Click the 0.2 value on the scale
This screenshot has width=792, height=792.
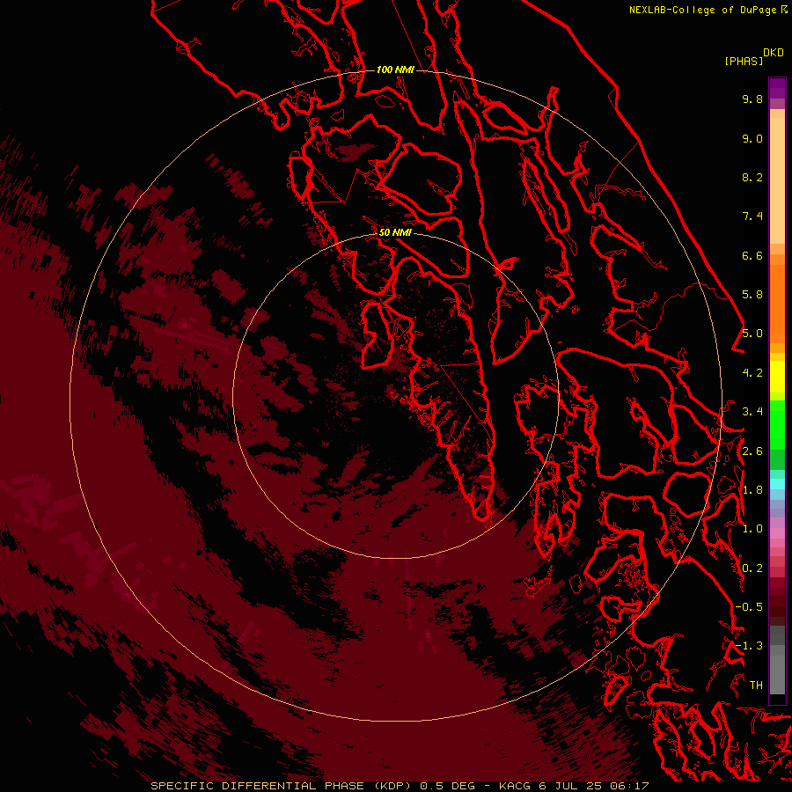click(752, 568)
